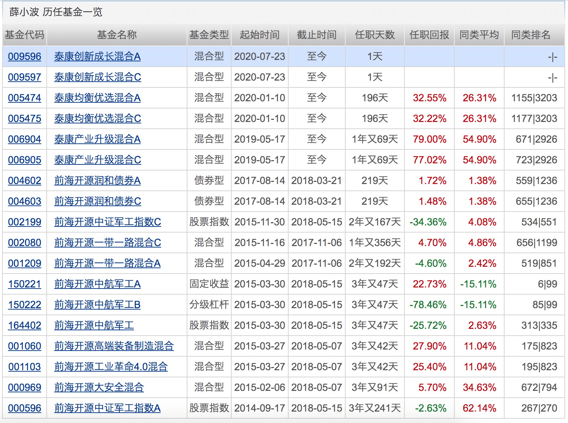The width and height of the screenshot is (568, 423).
Task: Open fund code link 002199
Action: pos(25,222)
